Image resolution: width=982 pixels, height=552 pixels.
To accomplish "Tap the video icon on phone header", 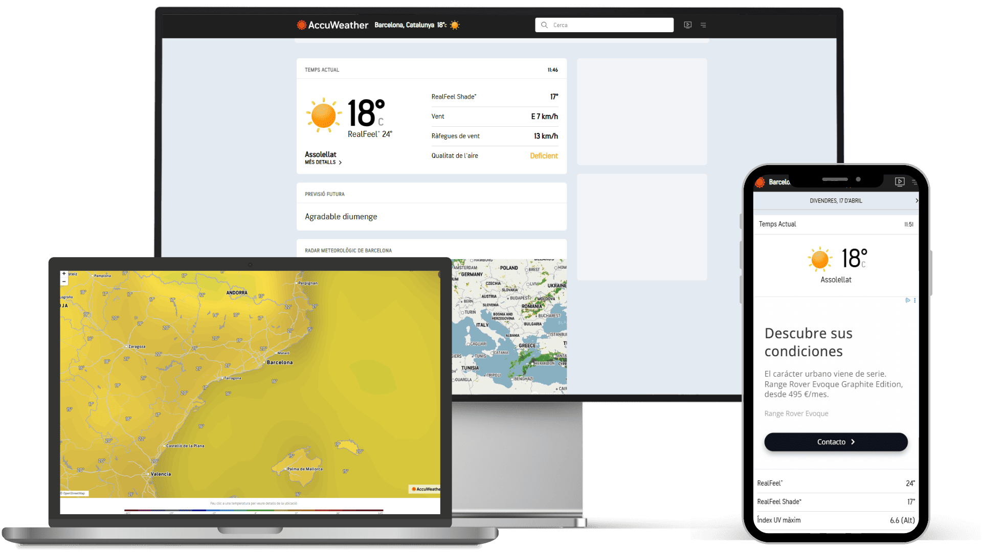I will click(x=900, y=181).
